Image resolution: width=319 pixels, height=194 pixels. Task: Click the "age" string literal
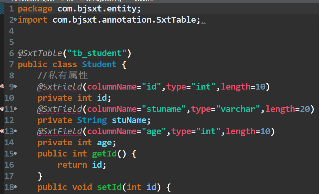coord(154,131)
